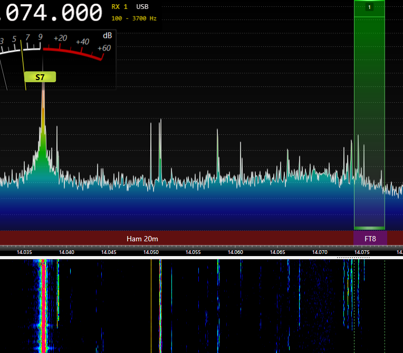Viewport: 403px width, 353px height.
Task: Tune to 14.060 on the frequency scale
Action: (x=235, y=252)
